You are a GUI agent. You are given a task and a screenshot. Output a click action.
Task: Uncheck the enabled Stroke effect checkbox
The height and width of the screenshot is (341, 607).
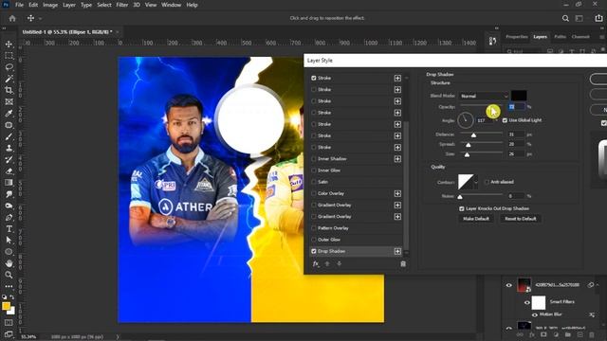[x=314, y=78]
